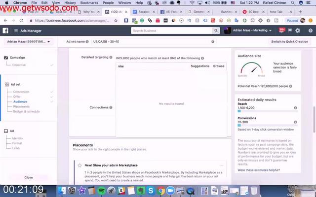The image size is (316, 197).
Task: Click the info icon for estimated Conversions
Action: (x=295, y=122)
